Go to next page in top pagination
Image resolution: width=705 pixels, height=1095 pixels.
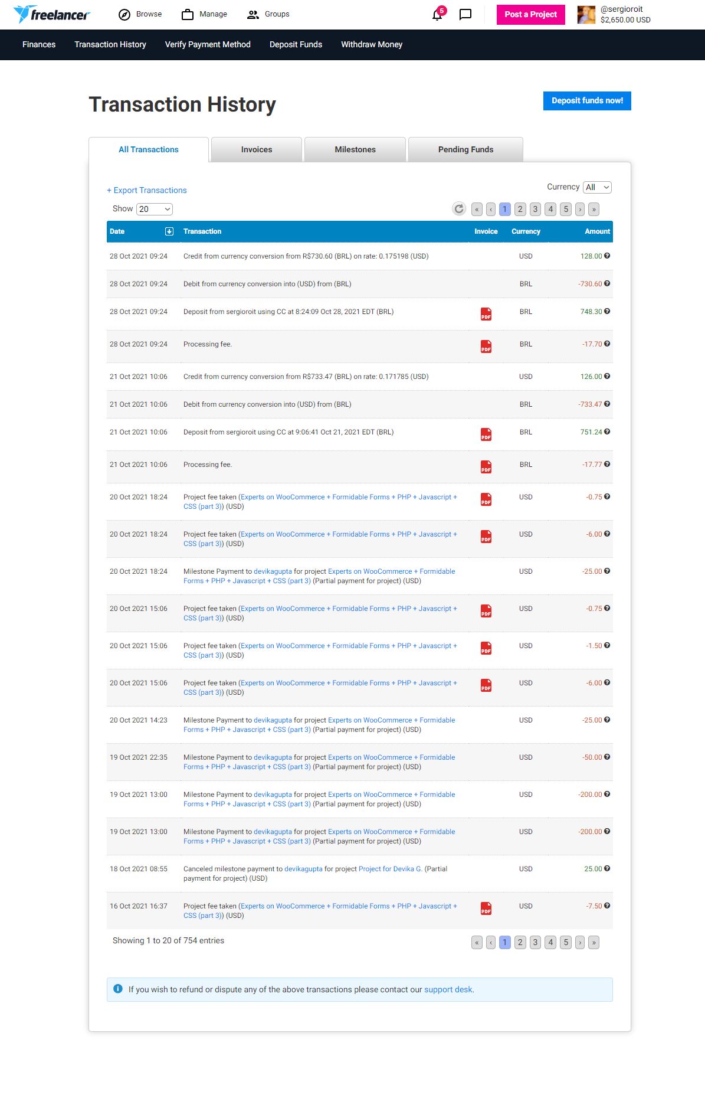[580, 209]
